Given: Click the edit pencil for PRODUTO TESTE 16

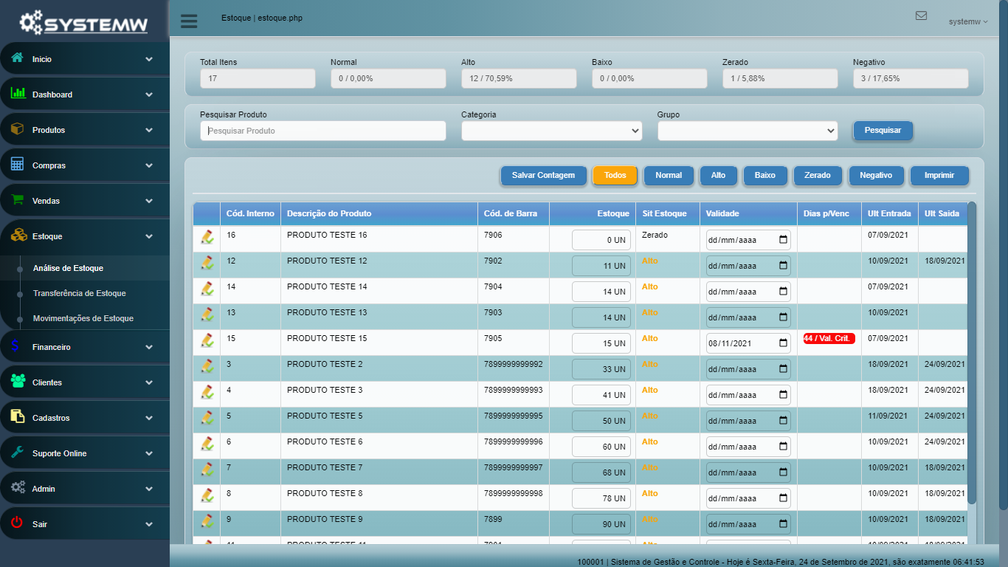Looking at the screenshot, I should (207, 237).
